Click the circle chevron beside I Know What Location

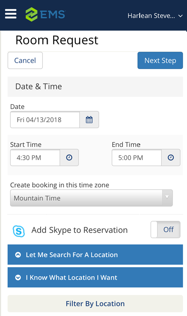18,278
